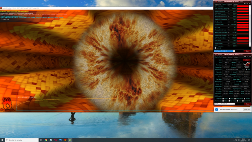This screenshot has width=252, height=142.
Task: Toggle the Ray Tracing checkbox
Action: coord(229,101)
